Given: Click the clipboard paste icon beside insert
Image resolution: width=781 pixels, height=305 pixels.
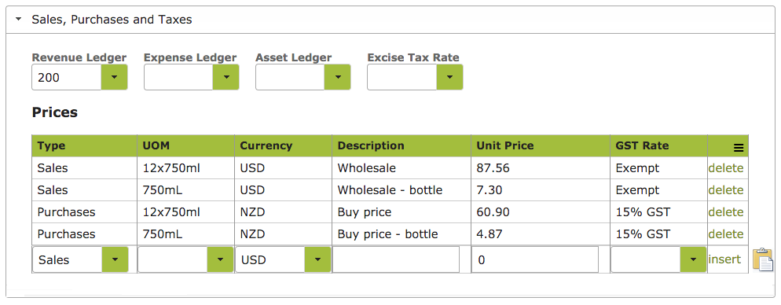Looking at the screenshot, I should pos(763,259).
